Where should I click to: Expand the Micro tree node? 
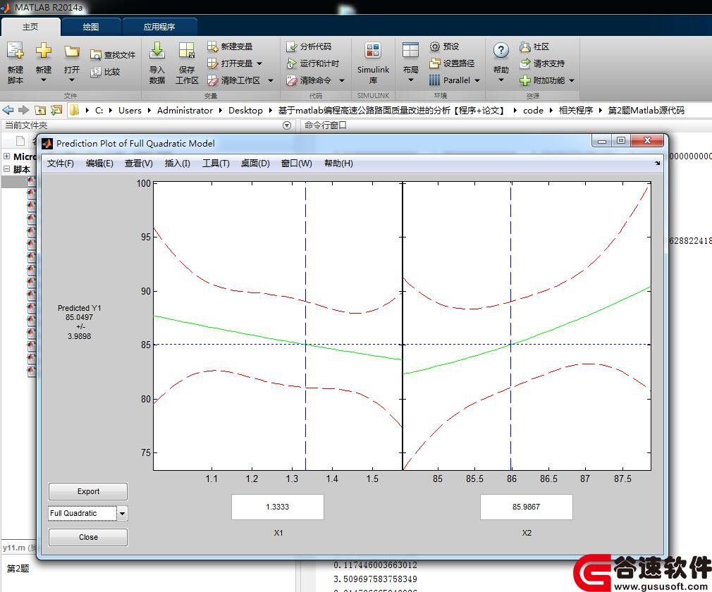(7, 156)
